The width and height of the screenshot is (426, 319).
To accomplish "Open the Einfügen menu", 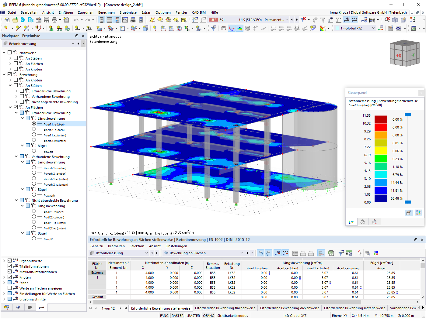I will (x=66, y=12).
